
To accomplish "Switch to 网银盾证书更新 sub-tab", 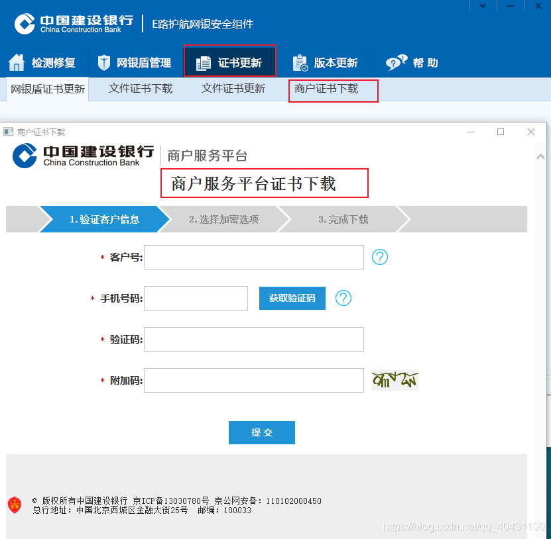I will pos(48,89).
